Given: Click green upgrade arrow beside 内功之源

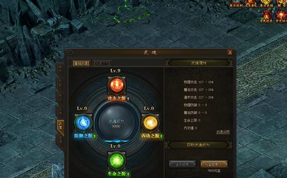Looking at the screenshot, I should [x=161, y=137].
